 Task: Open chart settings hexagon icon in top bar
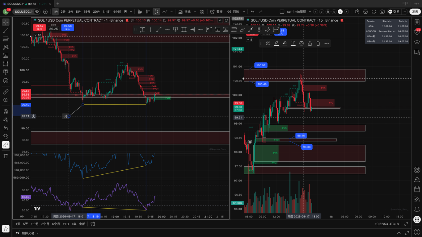pos(365,12)
